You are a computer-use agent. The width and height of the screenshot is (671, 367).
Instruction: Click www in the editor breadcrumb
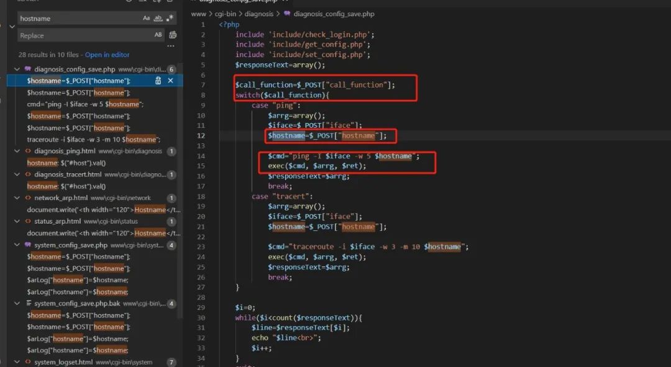(199, 14)
